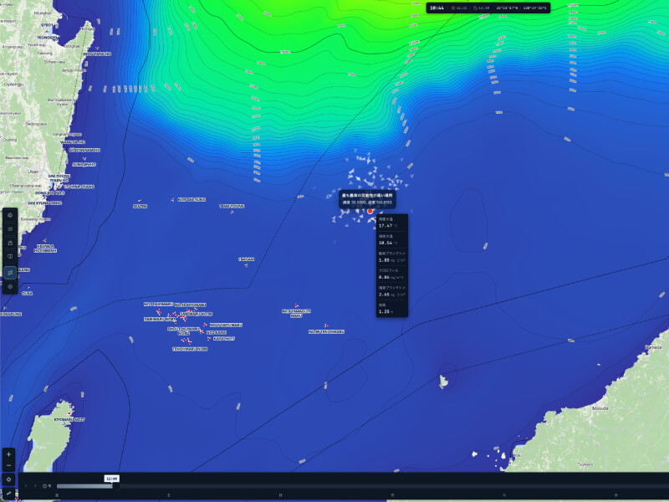Click the bottom icon of left toolbar
Viewport: 669px width, 502px height.
pyautogui.click(x=10, y=287)
